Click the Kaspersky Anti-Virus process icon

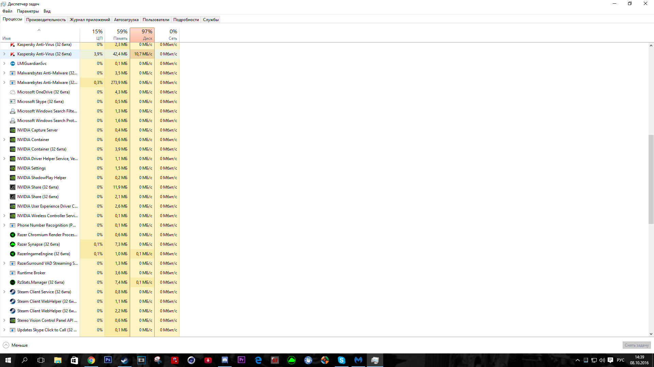[x=13, y=54]
